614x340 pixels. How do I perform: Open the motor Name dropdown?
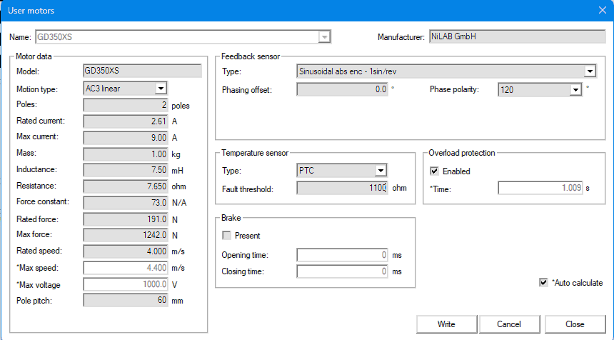point(325,36)
